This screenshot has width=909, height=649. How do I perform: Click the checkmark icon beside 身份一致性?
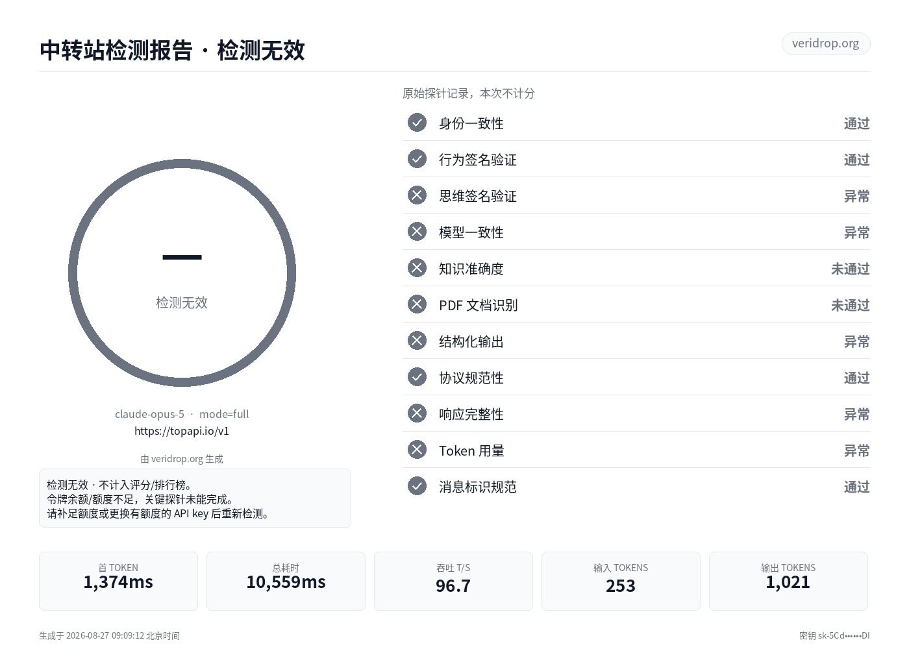coord(417,123)
